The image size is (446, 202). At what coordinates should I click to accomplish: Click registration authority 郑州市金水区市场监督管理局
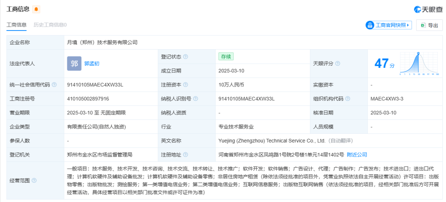[x=100, y=155]
